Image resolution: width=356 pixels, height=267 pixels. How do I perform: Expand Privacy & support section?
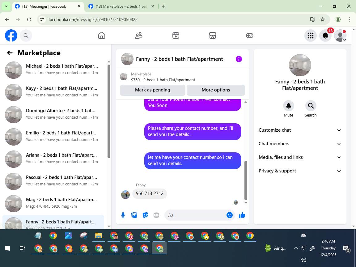[x=300, y=171]
